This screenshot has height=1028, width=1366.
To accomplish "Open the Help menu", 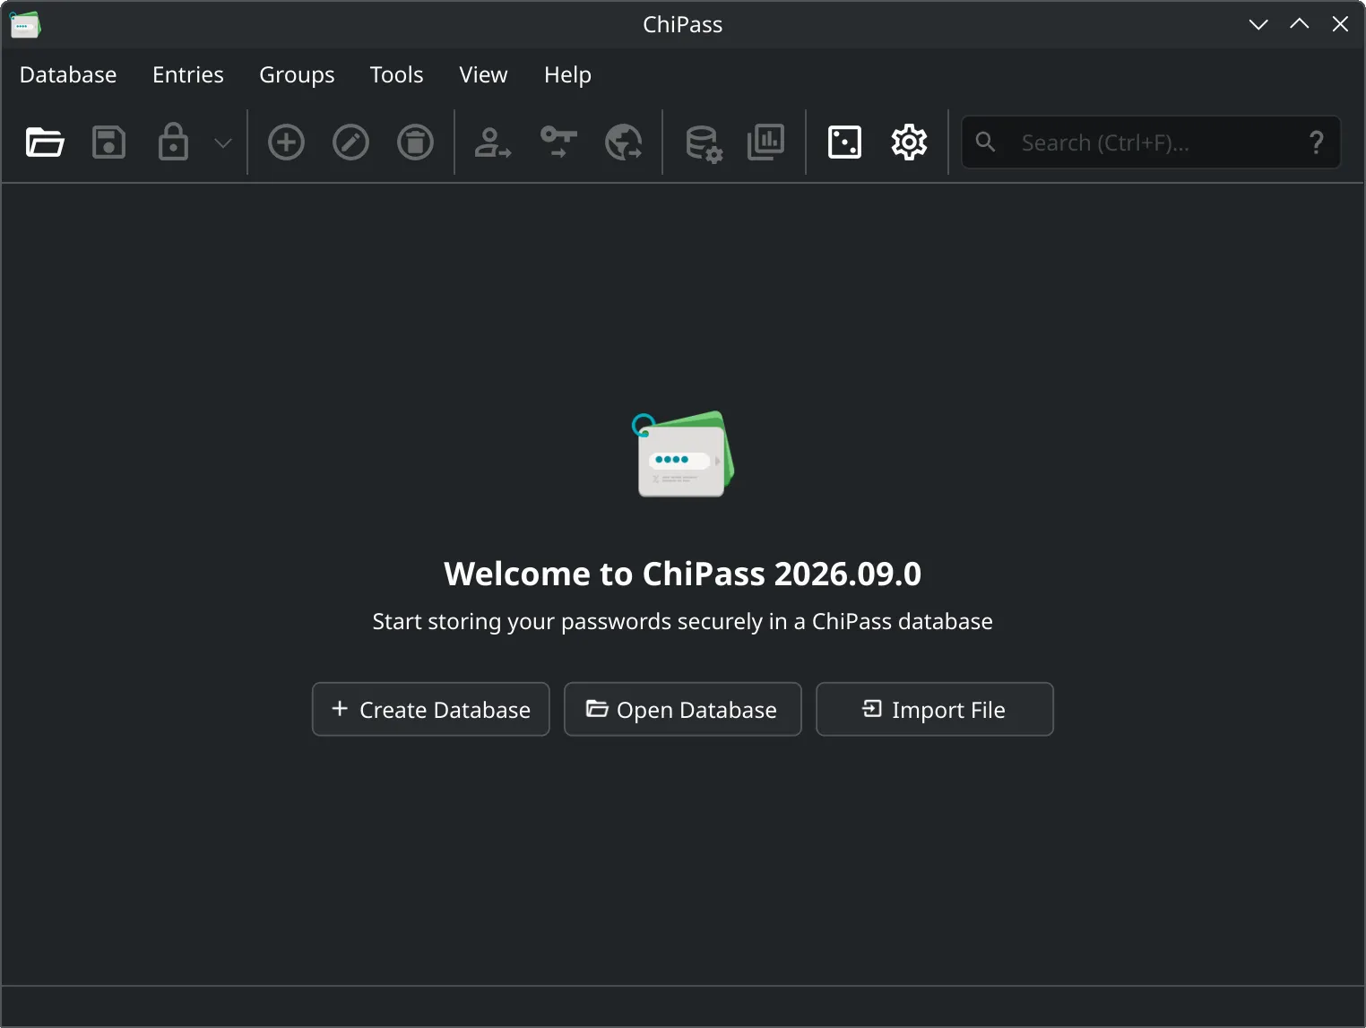I will point(567,74).
